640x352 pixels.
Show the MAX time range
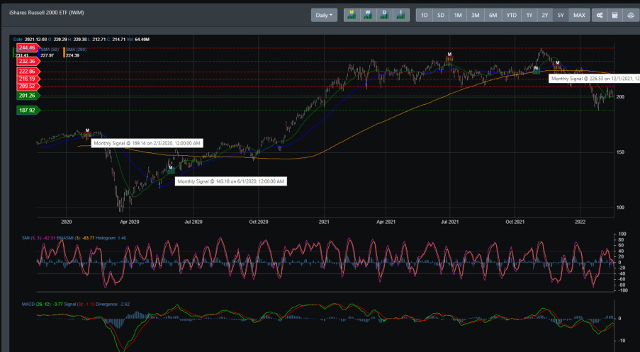pyautogui.click(x=579, y=15)
